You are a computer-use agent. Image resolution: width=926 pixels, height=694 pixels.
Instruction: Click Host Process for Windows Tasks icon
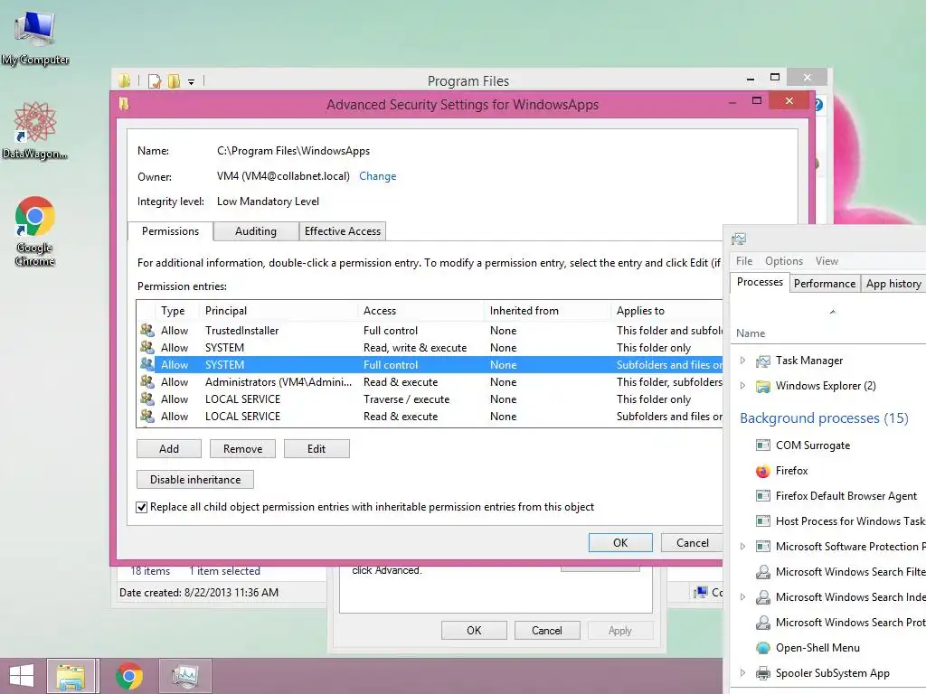(763, 521)
